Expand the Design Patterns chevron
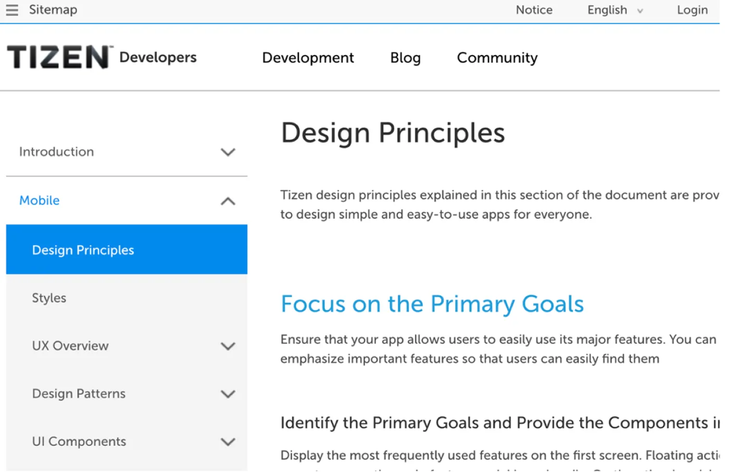 coord(228,394)
